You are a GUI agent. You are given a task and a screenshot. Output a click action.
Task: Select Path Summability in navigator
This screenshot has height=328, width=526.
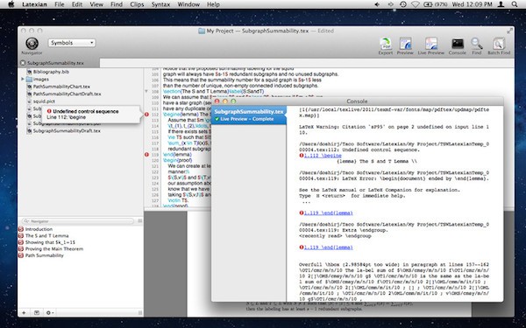coord(44,255)
